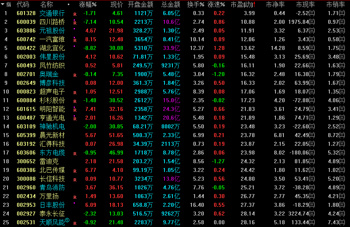350x227 pixels.
Task: Click the 换手% column header
Action: point(195,4)
